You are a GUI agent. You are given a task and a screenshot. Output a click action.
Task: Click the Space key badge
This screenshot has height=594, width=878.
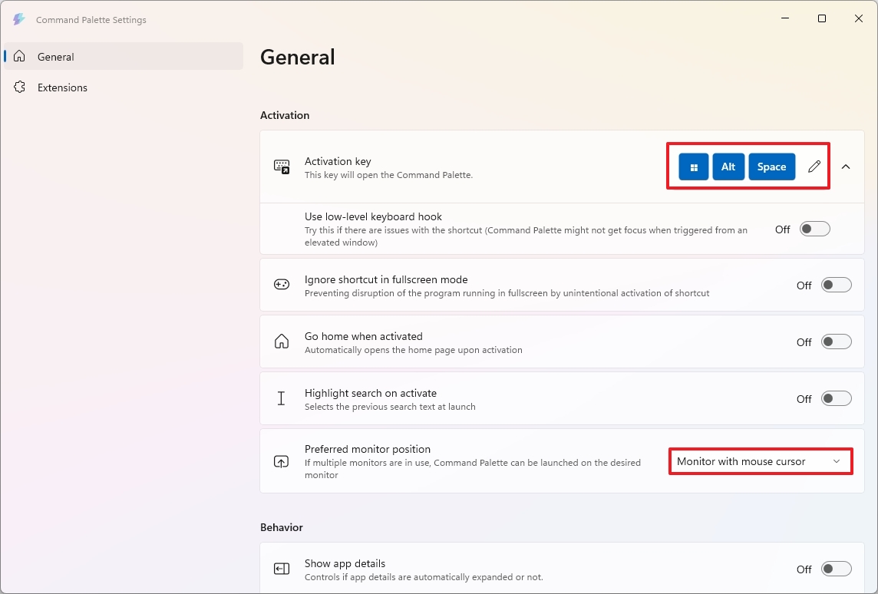(771, 167)
